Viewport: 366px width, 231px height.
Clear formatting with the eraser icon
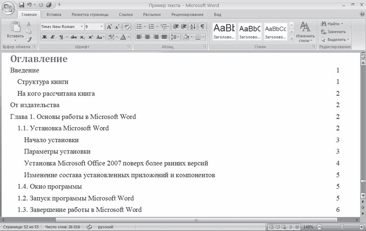(127, 27)
